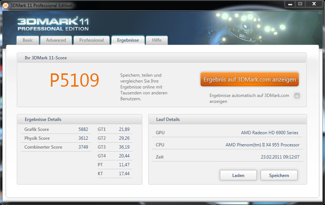The width and height of the screenshot is (325, 205).
Task: Click CPU name AMD Phenom II X4 955
Action: 262,145
